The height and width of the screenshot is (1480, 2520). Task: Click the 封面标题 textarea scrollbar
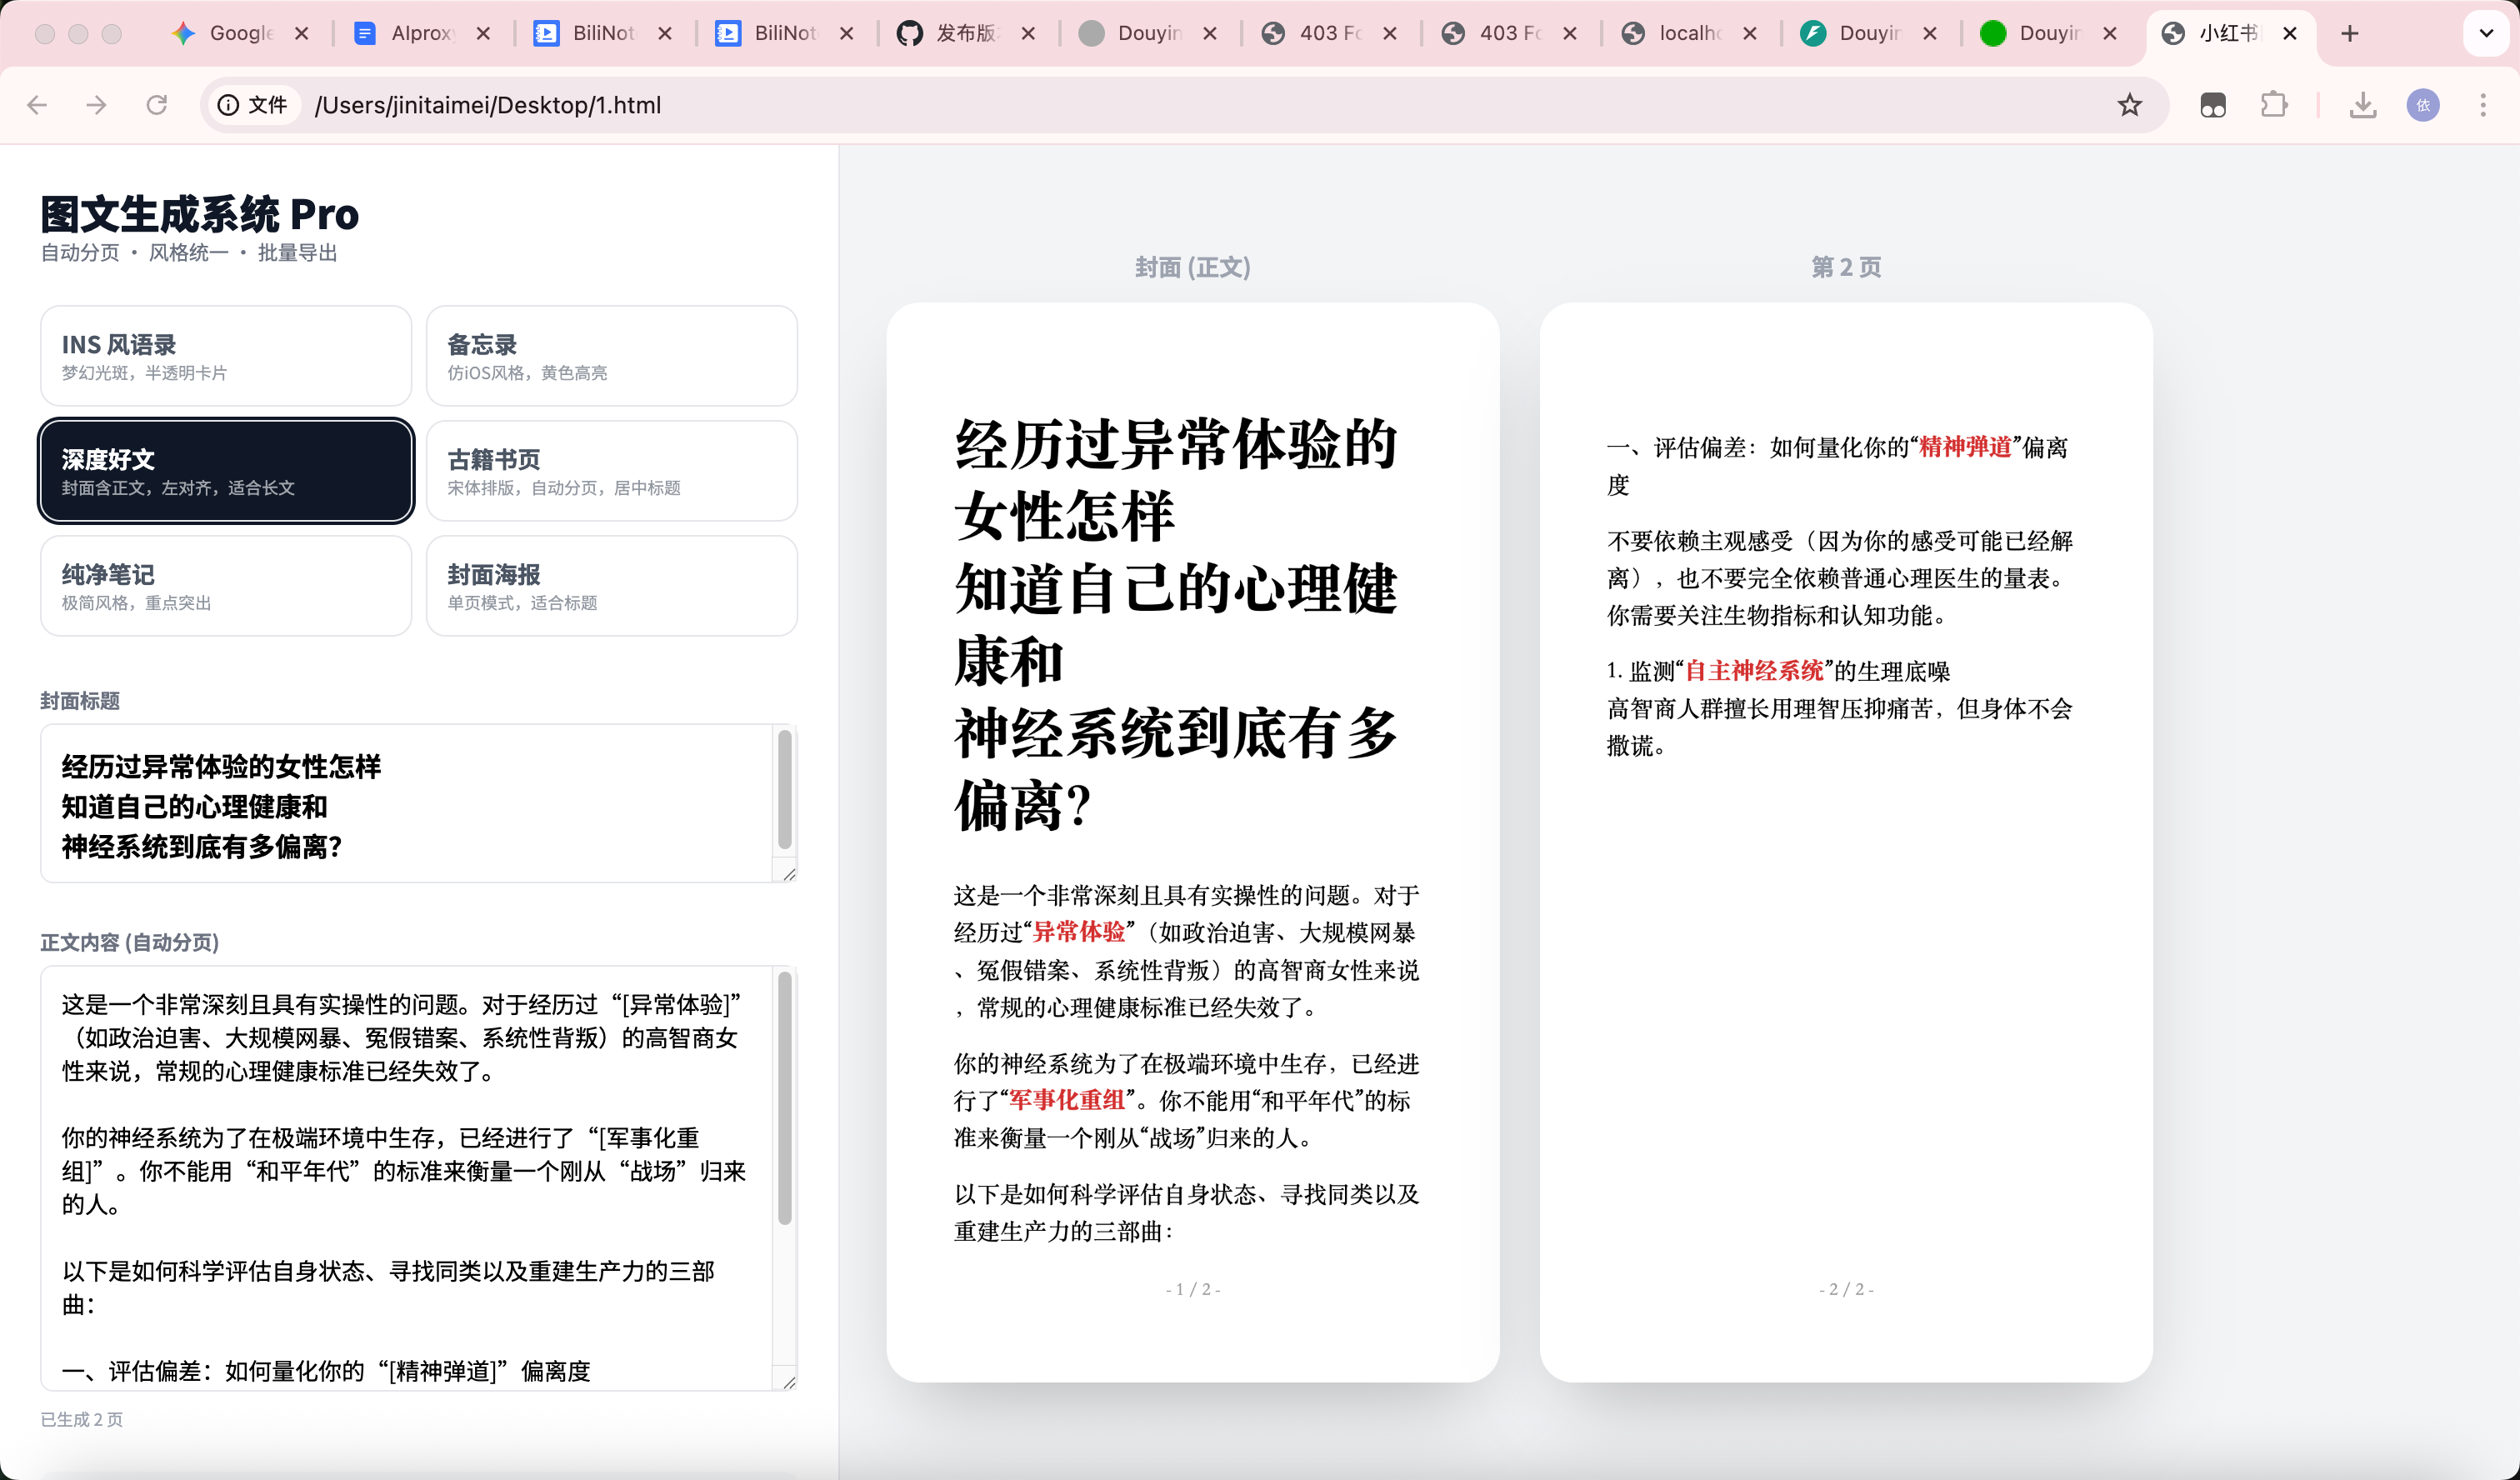[785, 790]
